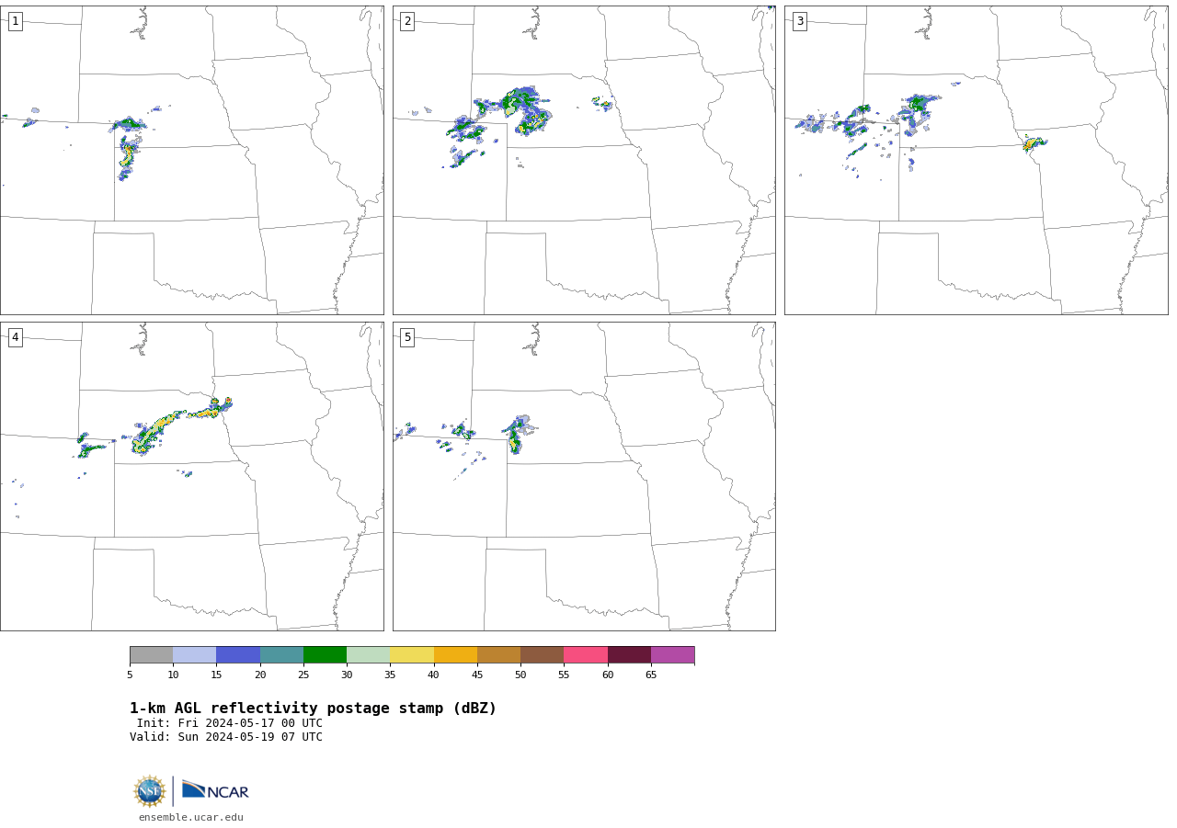
Task: Click the number label on panel 1
Action: coord(15,21)
